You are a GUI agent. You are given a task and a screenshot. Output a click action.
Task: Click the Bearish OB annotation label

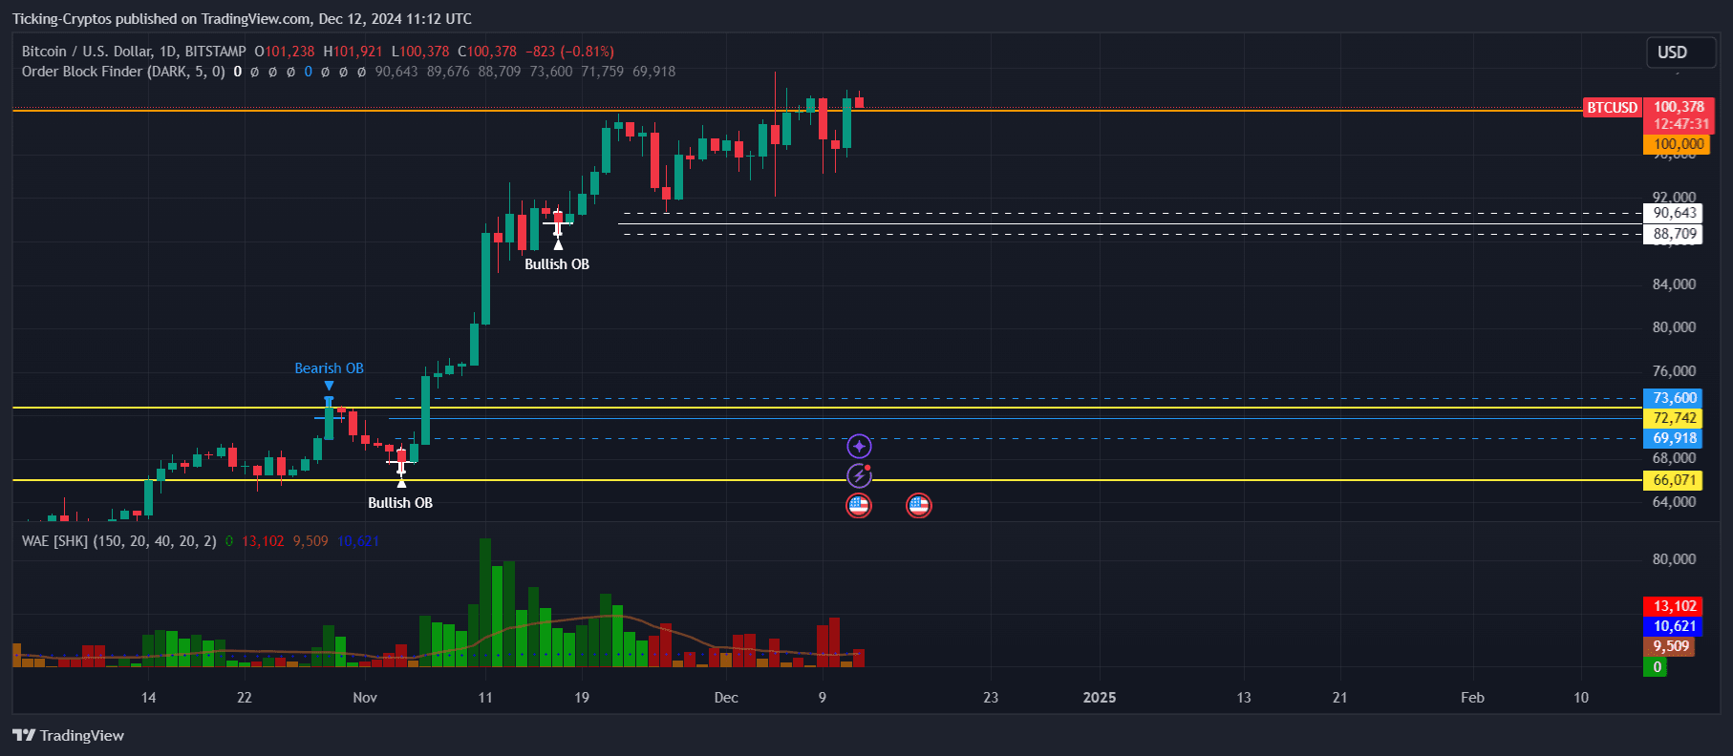(329, 368)
